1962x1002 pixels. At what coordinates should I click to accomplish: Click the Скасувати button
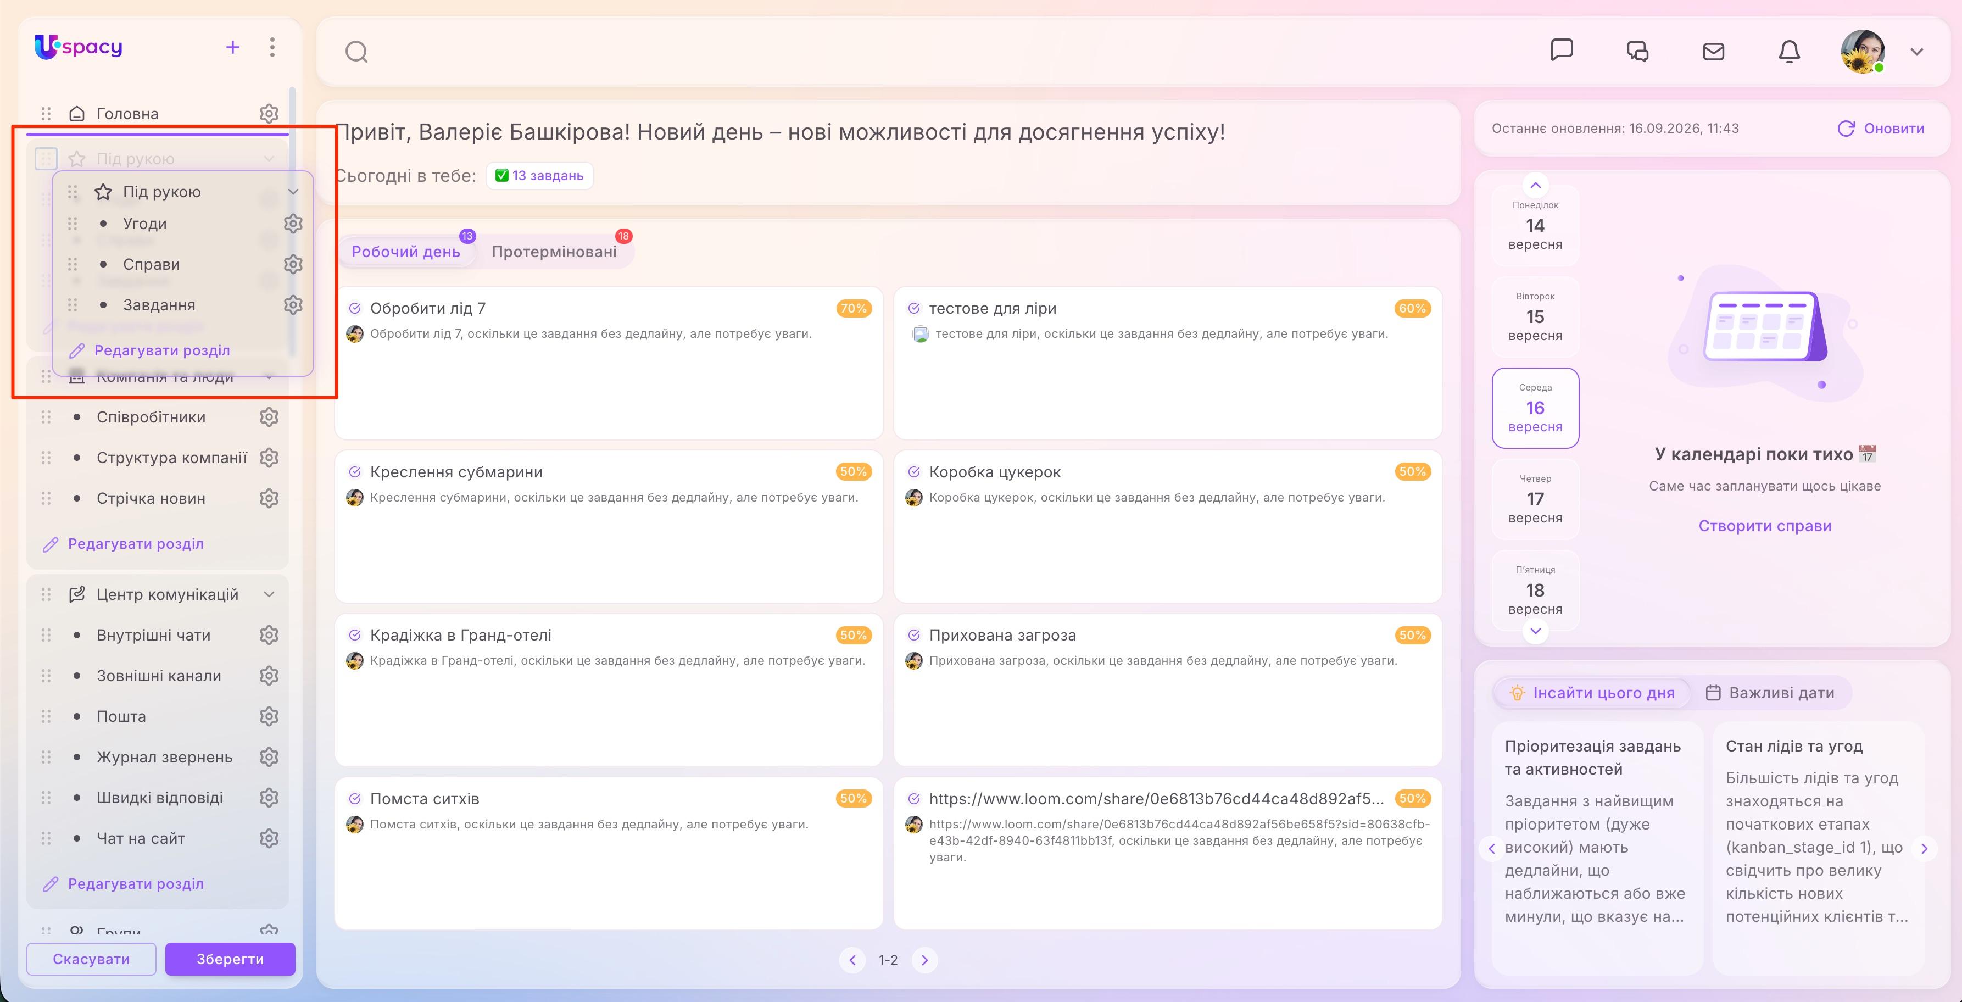[91, 959]
